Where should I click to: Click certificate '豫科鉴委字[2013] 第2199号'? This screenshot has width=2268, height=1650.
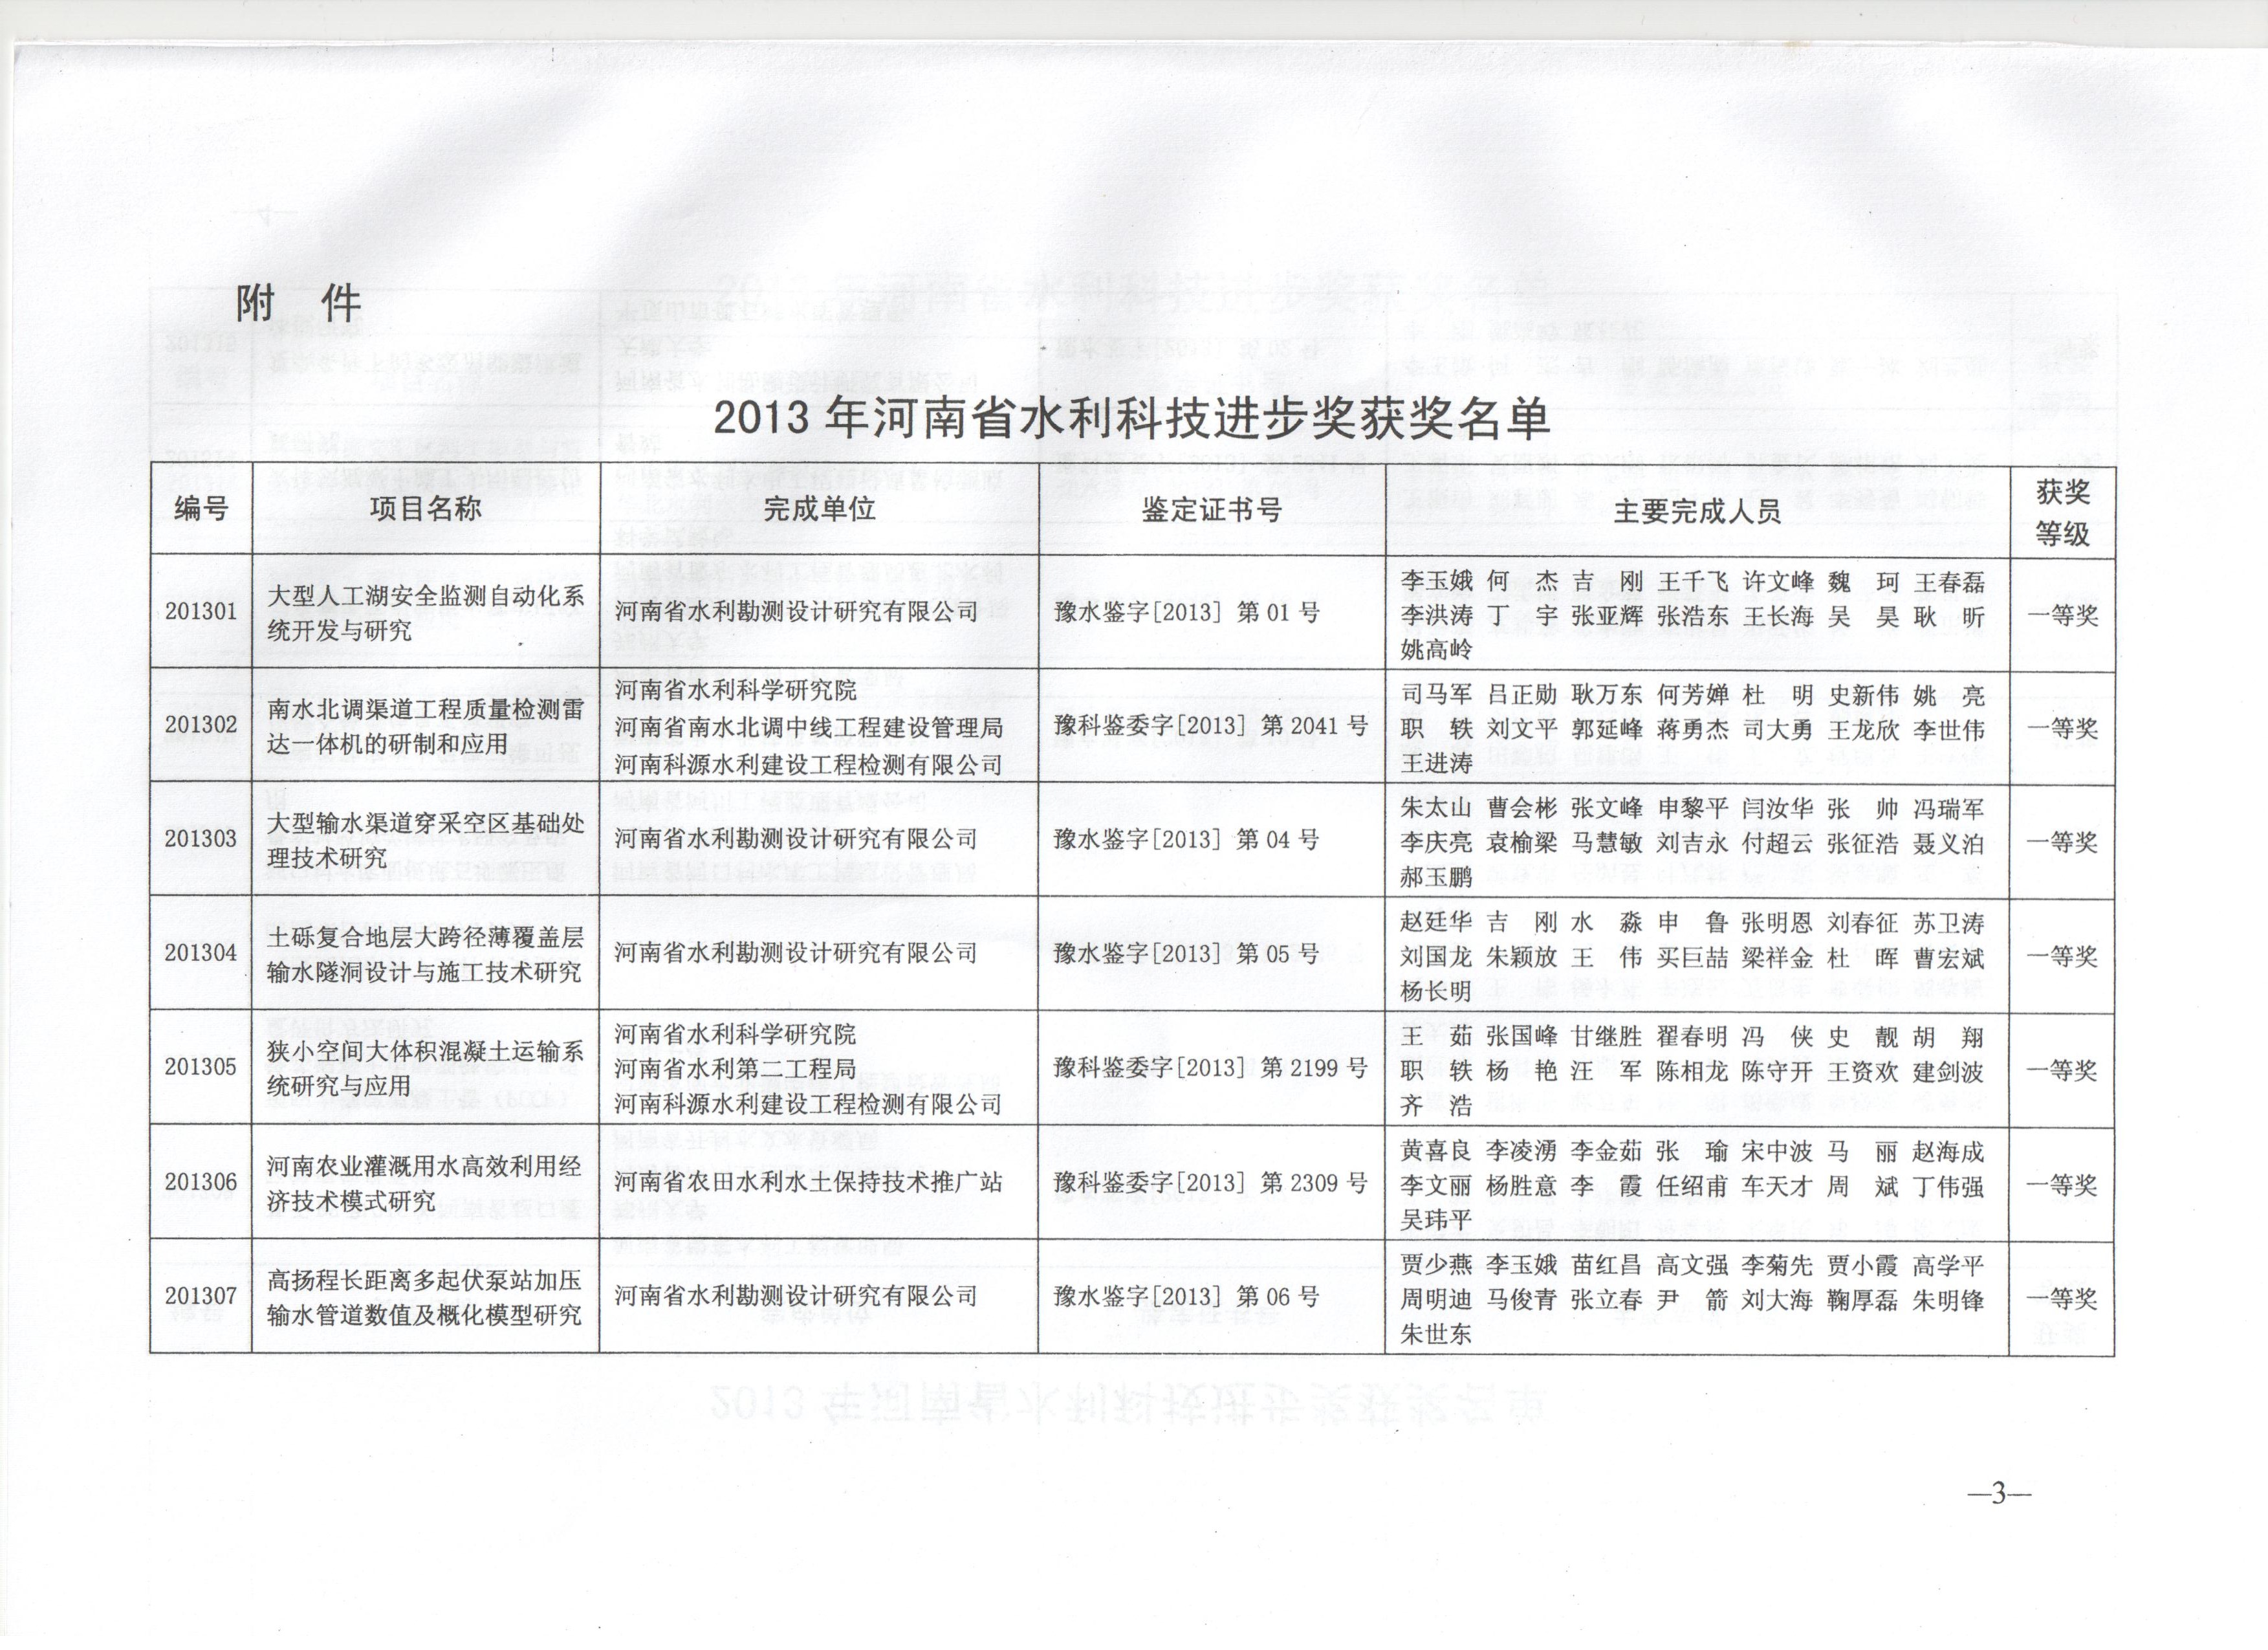1211,1068
